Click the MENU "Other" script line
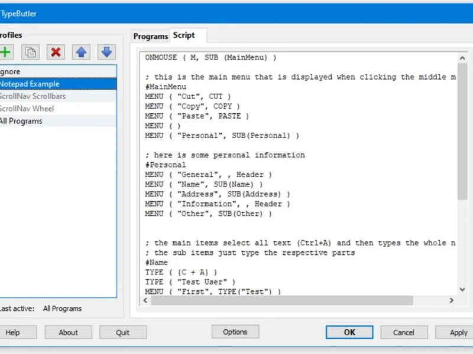The width and height of the screenshot is (473, 354). [x=208, y=214]
